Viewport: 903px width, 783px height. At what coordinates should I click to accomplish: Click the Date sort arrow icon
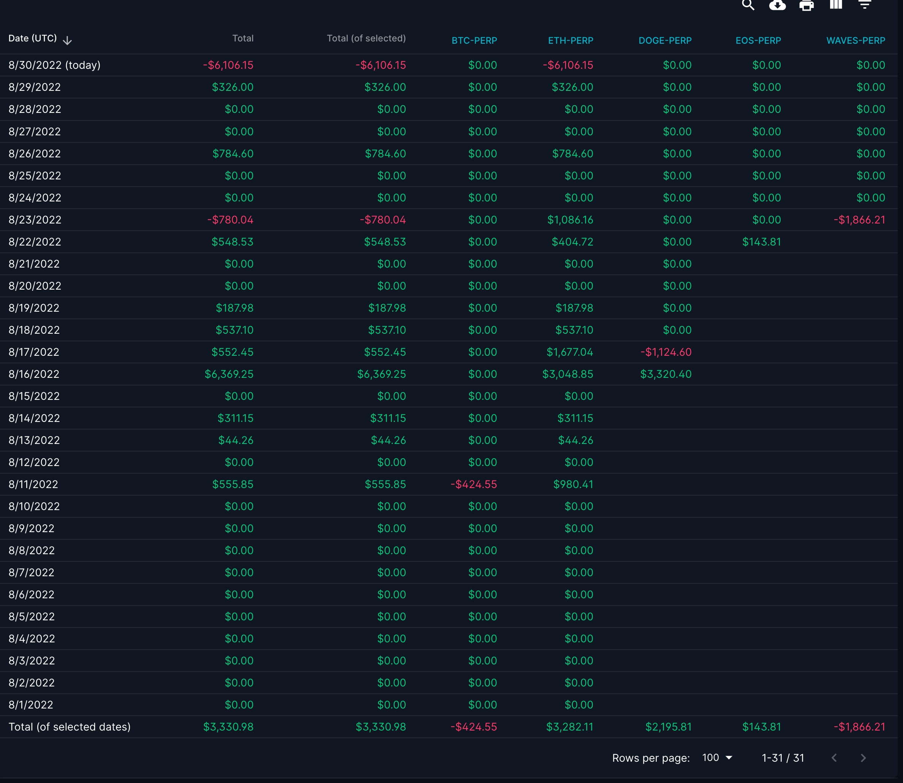[x=67, y=41]
